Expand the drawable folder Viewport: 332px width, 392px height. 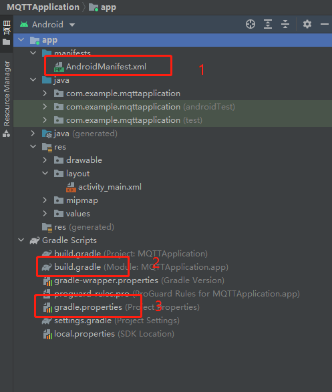(45, 160)
